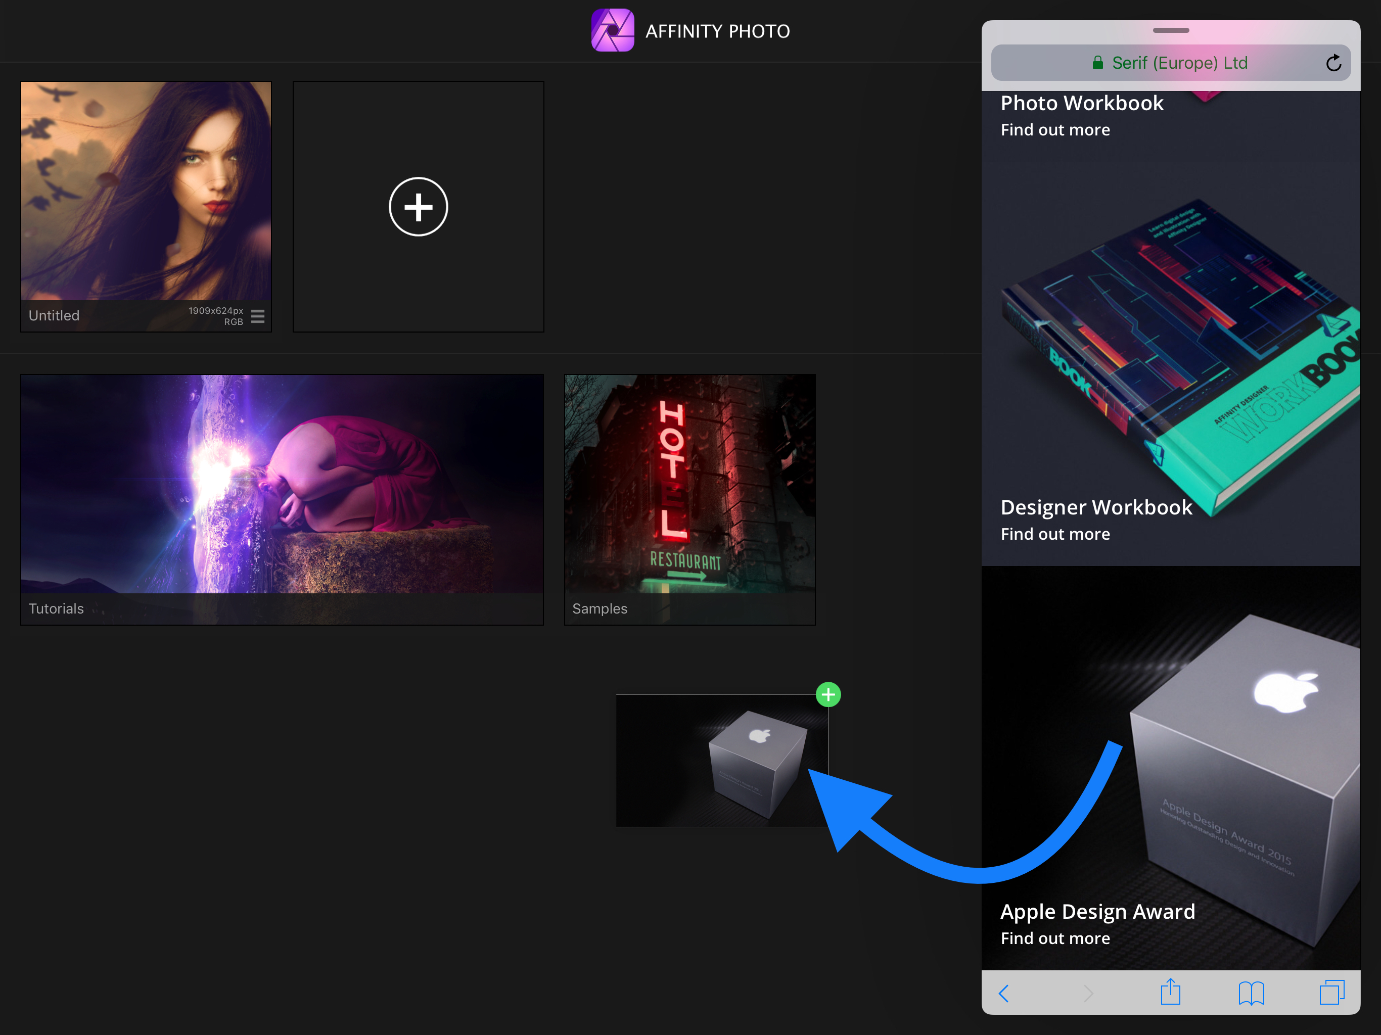Follow the Photo Workbook Find out more link

1055,129
